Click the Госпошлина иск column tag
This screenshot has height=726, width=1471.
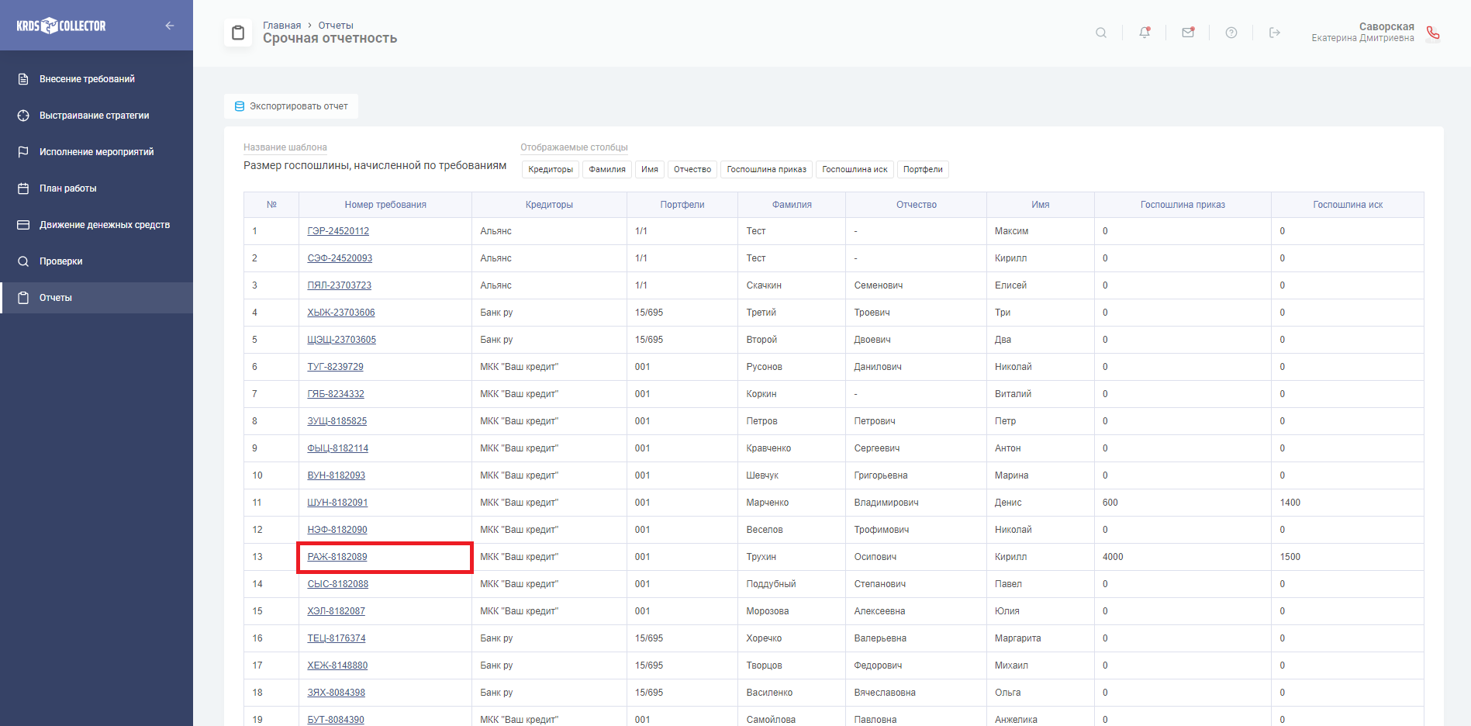(855, 169)
